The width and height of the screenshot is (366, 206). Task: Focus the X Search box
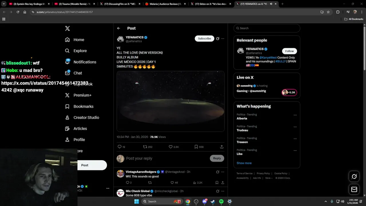click(x=267, y=28)
